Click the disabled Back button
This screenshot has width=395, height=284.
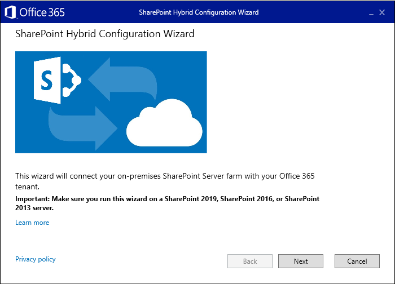click(x=250, y=261)
